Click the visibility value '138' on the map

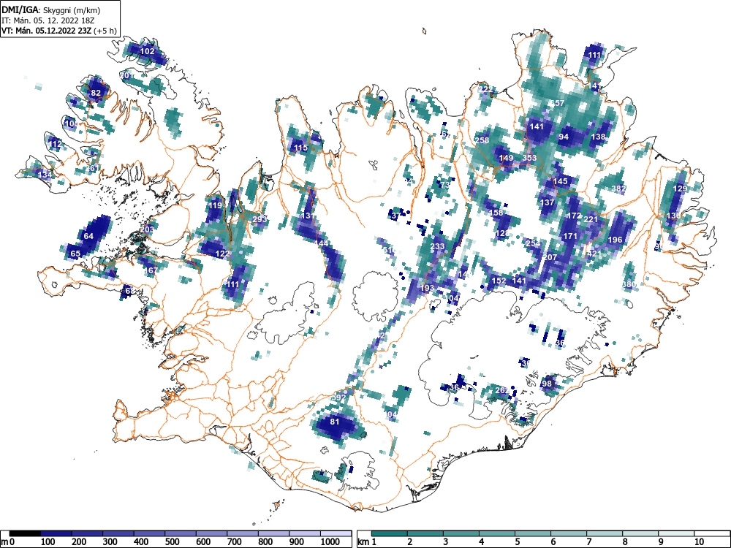pyautogui.click(x=598, y=137)
